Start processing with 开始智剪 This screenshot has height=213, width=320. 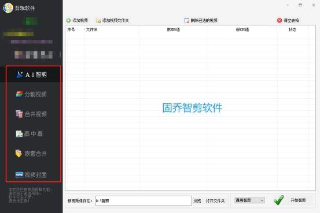[x=298, y=200]
